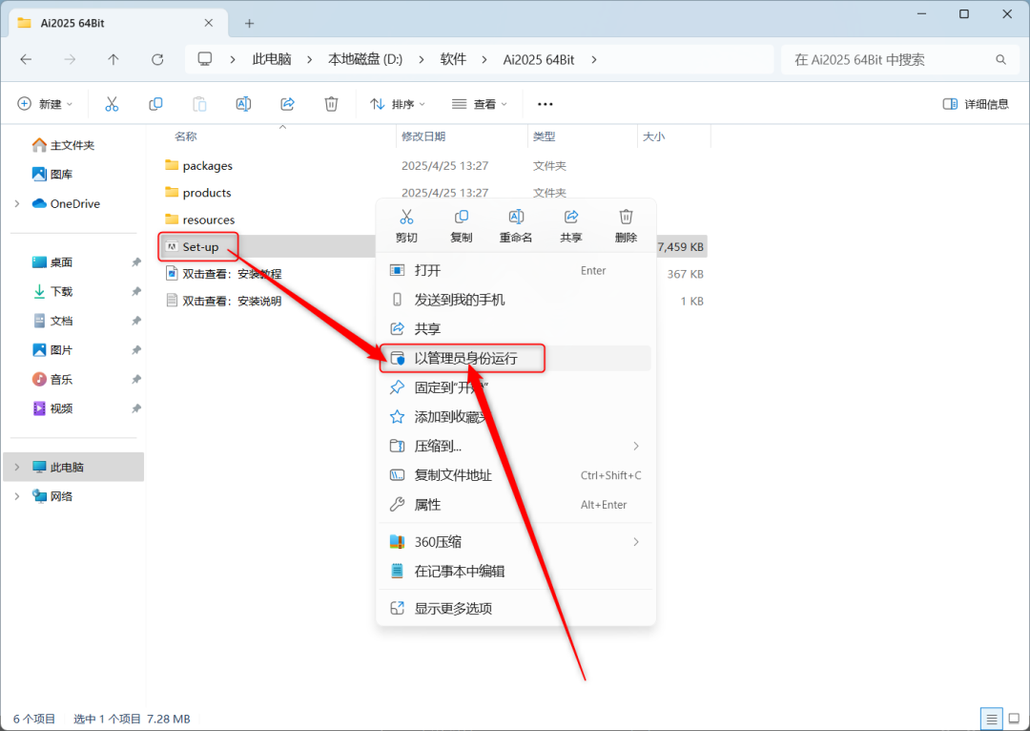Image resolution: width=1030 pixels, height=731 pixels.
Task: Expand the 此电脑 tree node
Action: 17,467
